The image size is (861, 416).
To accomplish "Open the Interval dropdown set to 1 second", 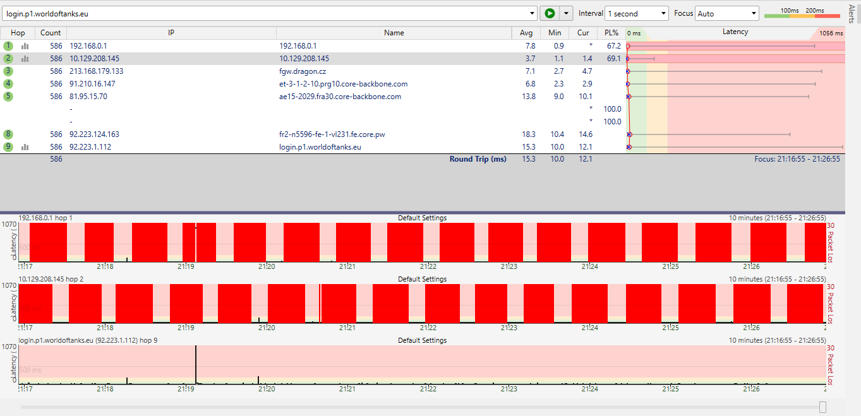I will pos(636,13).
